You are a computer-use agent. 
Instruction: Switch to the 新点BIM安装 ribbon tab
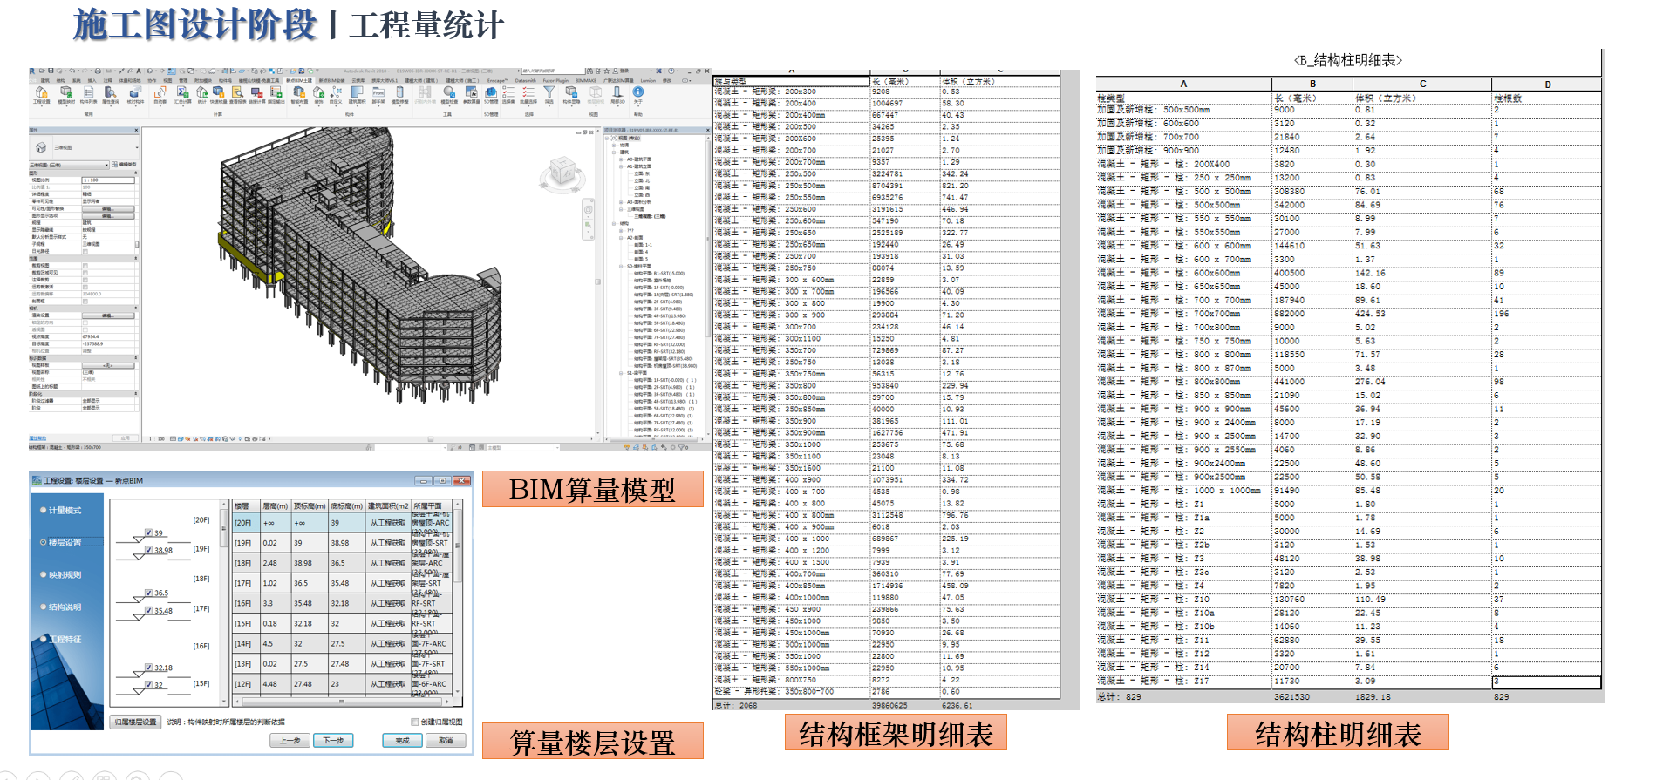[x=331, y=80]
